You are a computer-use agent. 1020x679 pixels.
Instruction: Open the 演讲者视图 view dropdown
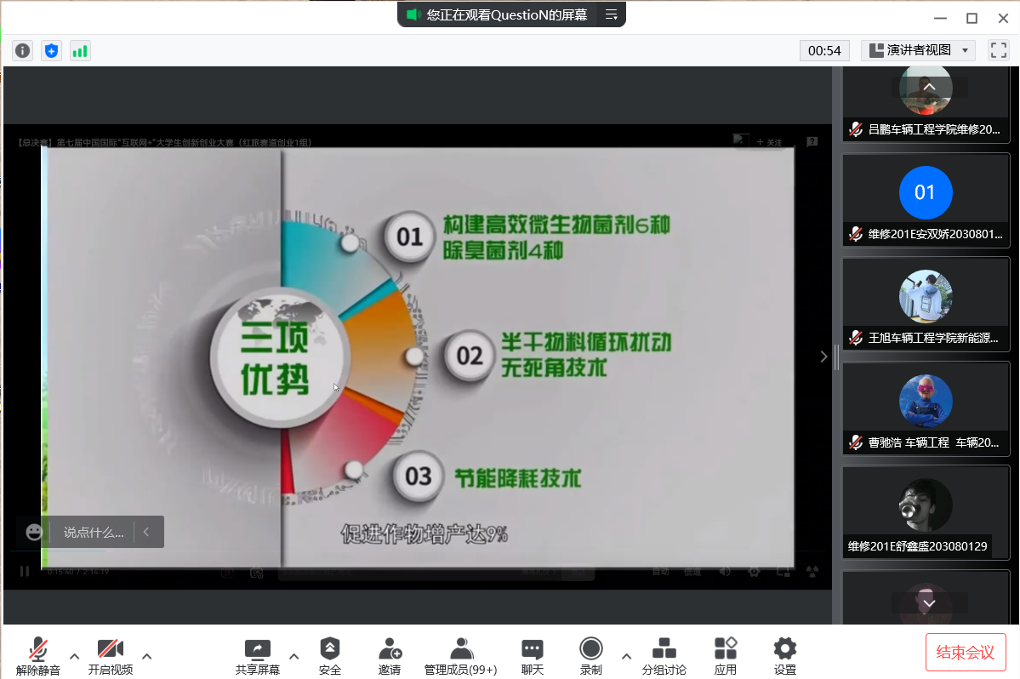[918, 51]
